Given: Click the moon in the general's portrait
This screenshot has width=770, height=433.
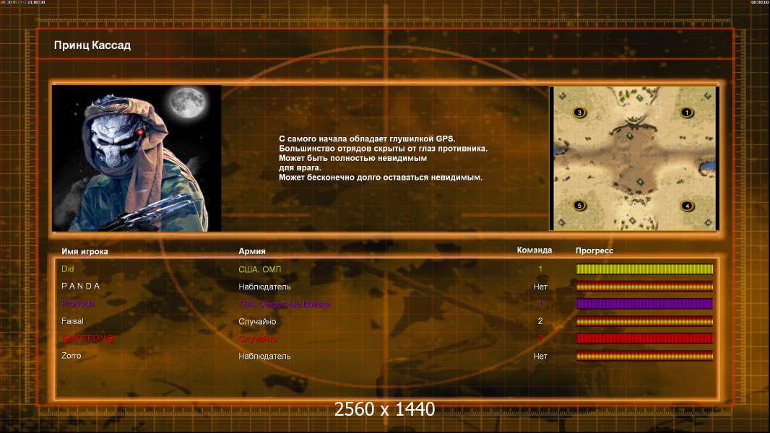Looking at the screenshot, I should pyautogui.click(x=188, y=102).
